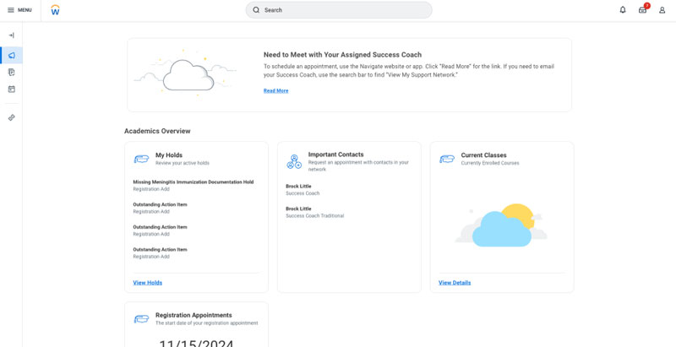Select the announcements megaphone sidebar icon

tap(11, 56)
